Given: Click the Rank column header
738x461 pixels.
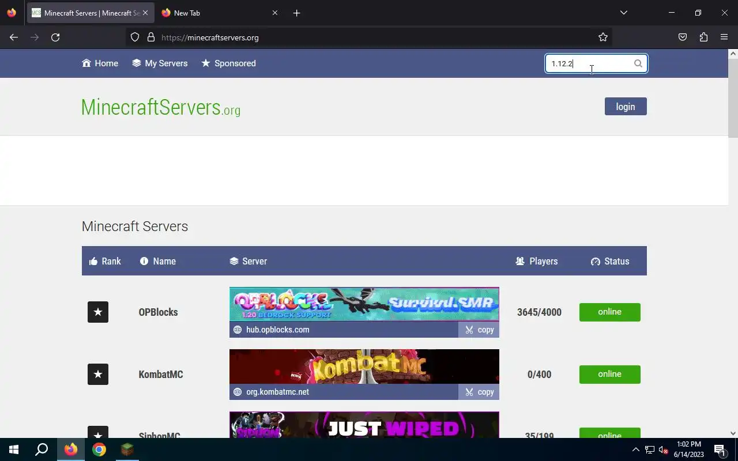Looking at the screenshot, I should (105, 261).
